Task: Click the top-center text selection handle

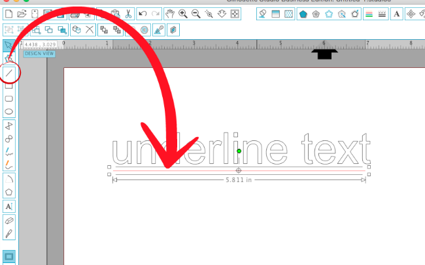Action: (235, 134)
